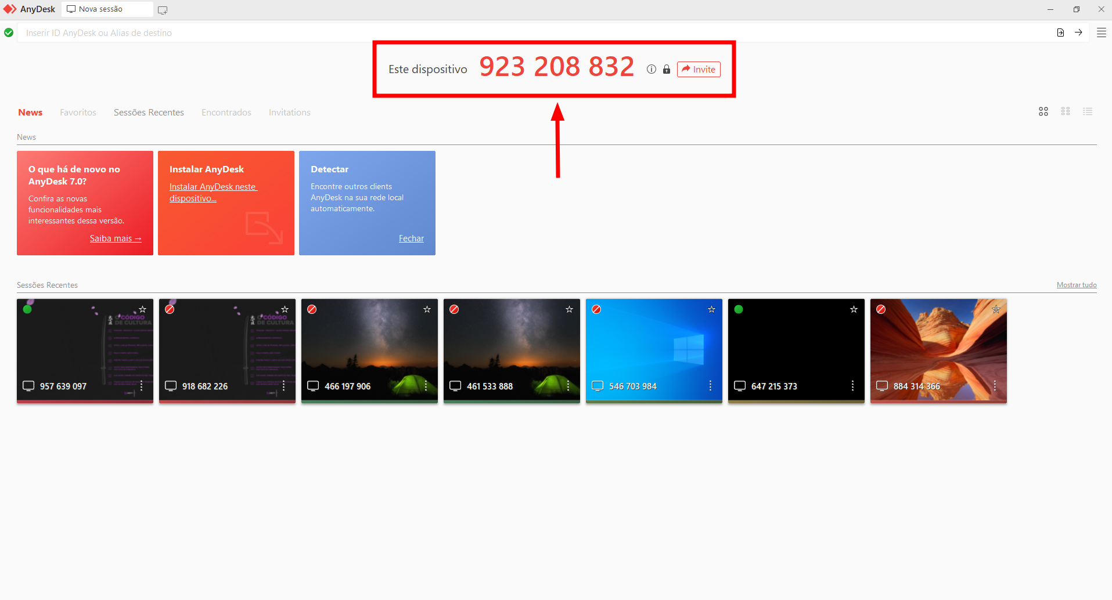
Task: Click offline status icon on 466 197 906
Action: 312,309
